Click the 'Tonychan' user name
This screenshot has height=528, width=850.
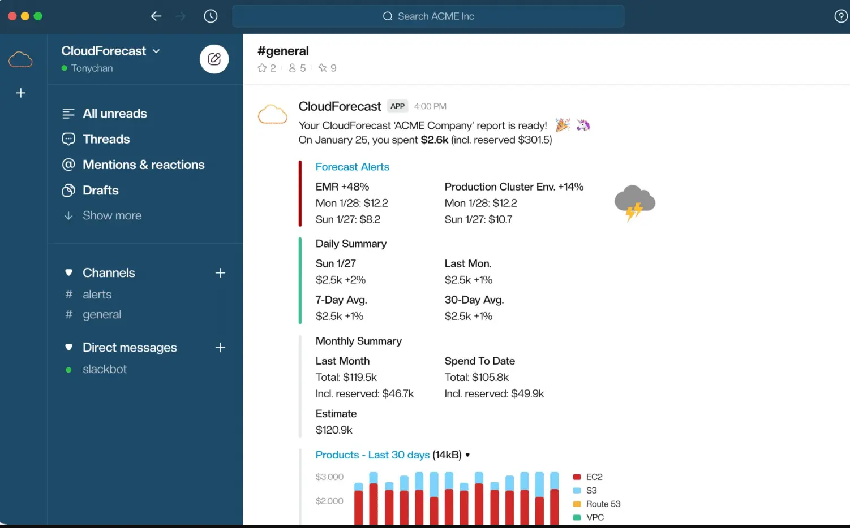coord(92,68)
